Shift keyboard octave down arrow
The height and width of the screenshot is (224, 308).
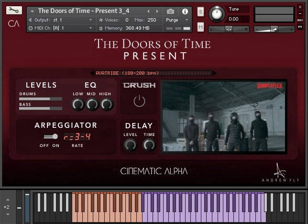pos(8,214)
